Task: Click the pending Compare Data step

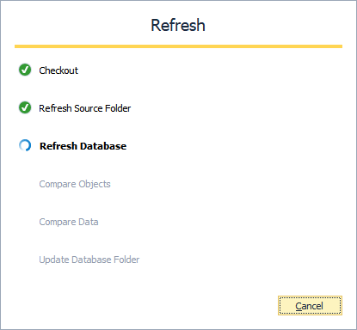Action: point(69,222)
